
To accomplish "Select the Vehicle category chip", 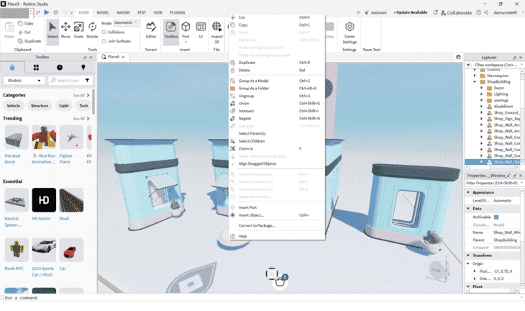I will click(14, 106).
